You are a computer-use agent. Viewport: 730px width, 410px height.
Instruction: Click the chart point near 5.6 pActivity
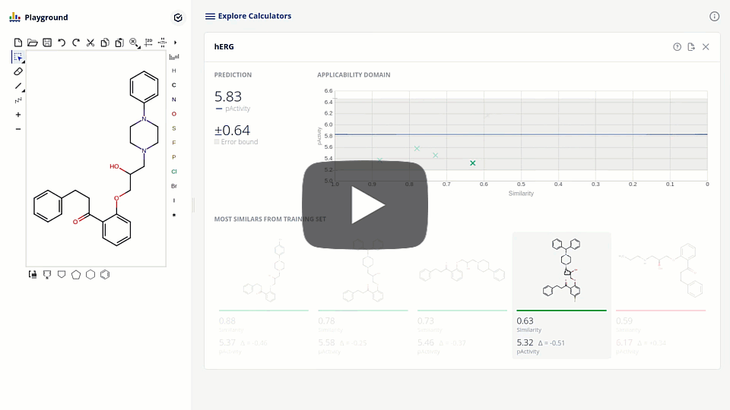pyautogui.click(x=417, y=148)
